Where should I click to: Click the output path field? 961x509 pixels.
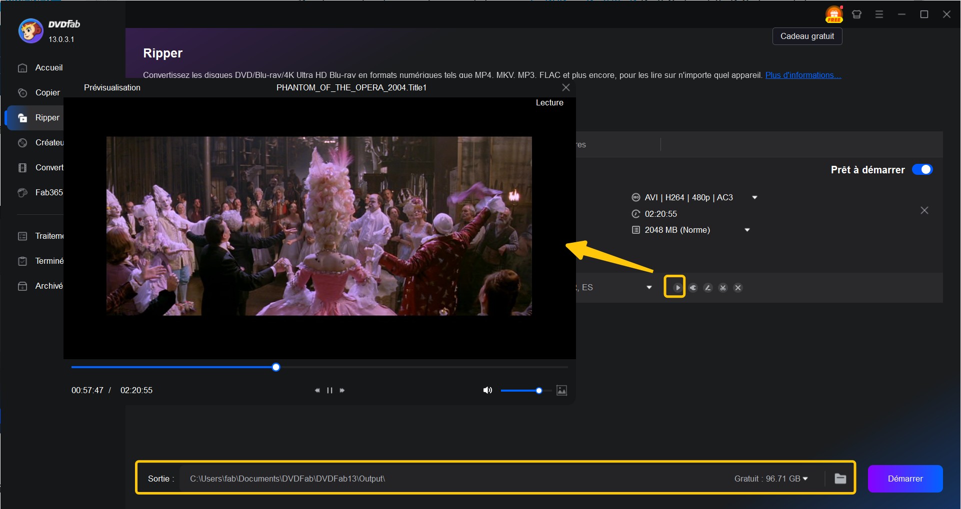[450, 479]
